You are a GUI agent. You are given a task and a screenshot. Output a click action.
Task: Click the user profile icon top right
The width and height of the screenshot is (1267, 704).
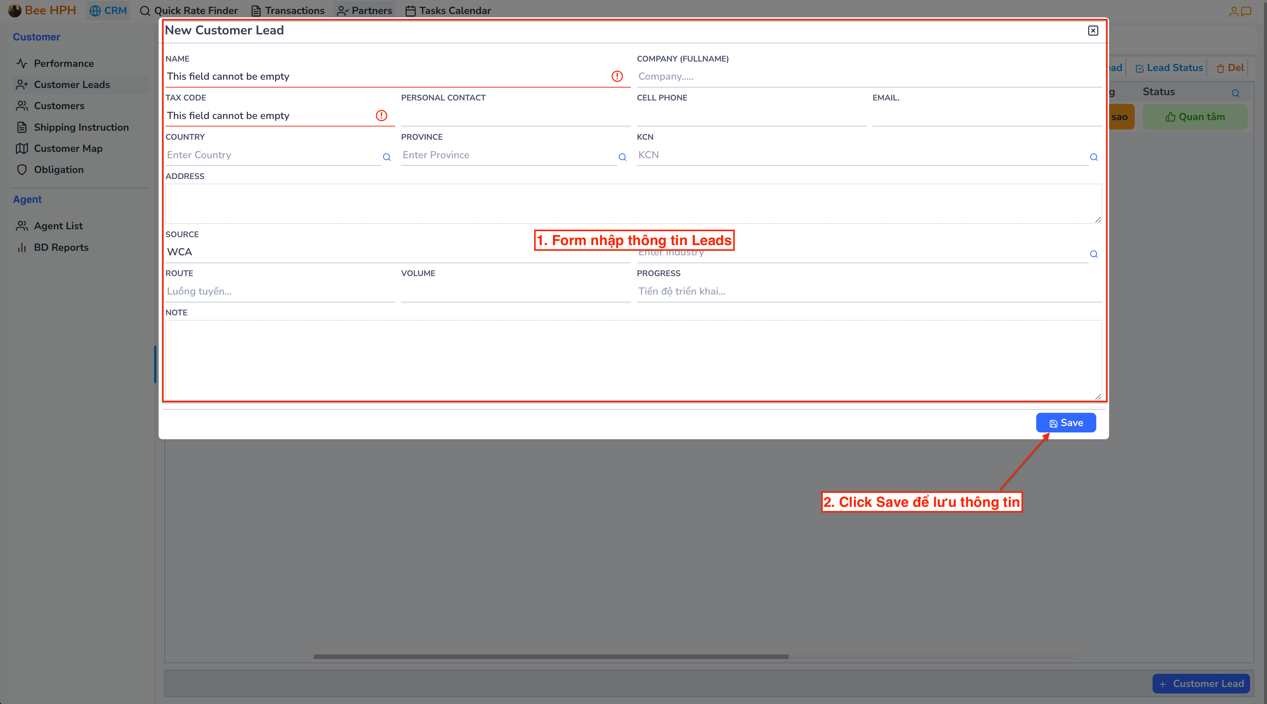point(1235,11)
